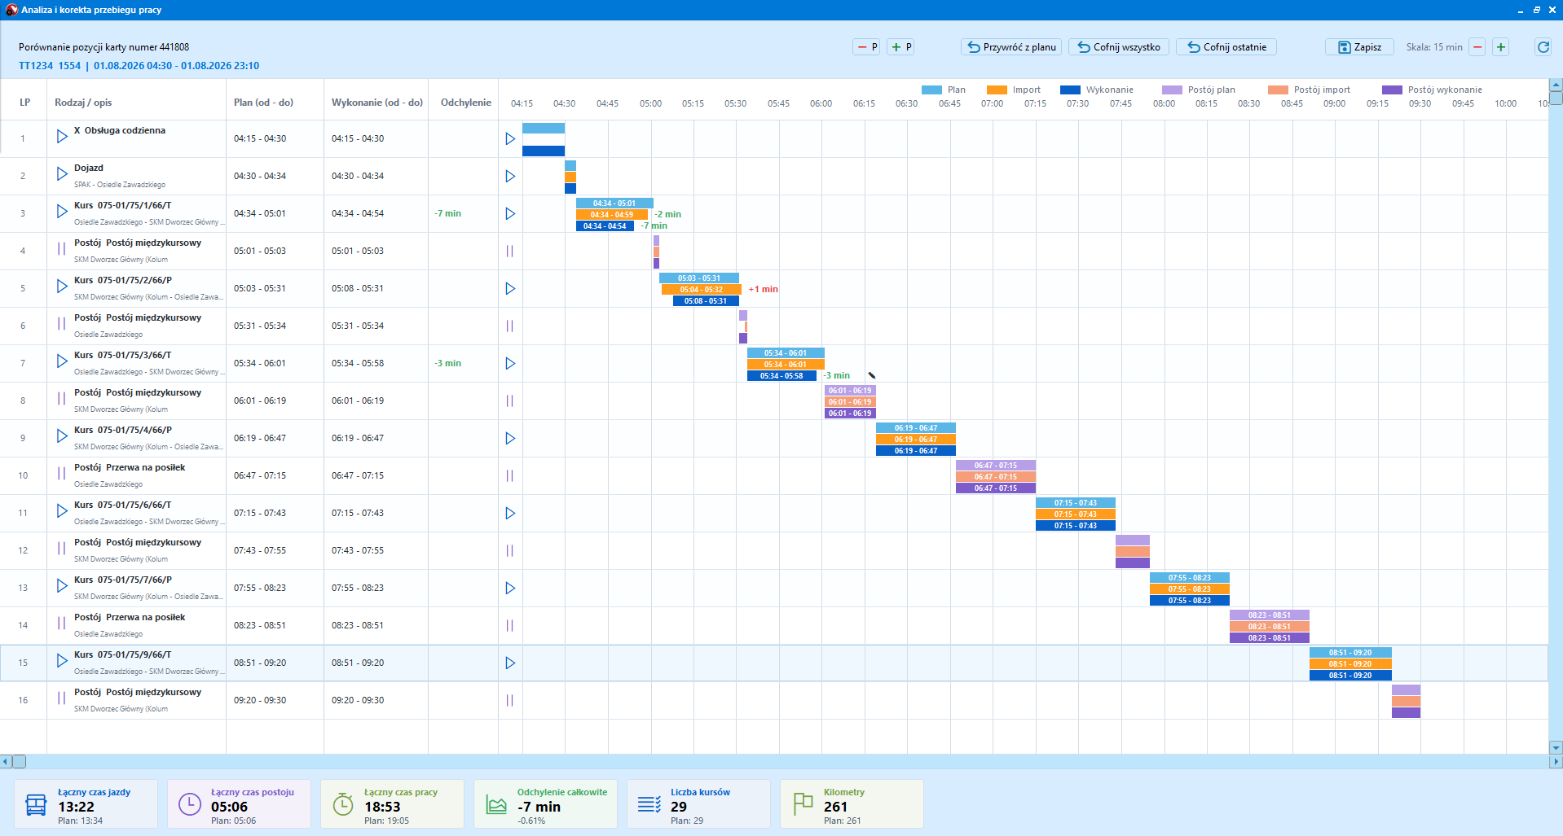The width and height of the screenshot is (1563, 836).
Task: Click the orange import bar 05:04 - 05:32
Action: click(x=701, y=290)
